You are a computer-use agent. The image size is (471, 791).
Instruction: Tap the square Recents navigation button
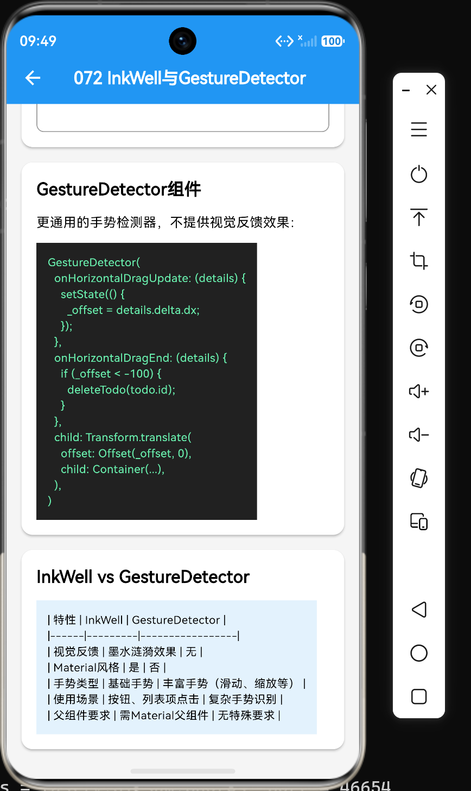pyautogui.click(x=419, y=696)
